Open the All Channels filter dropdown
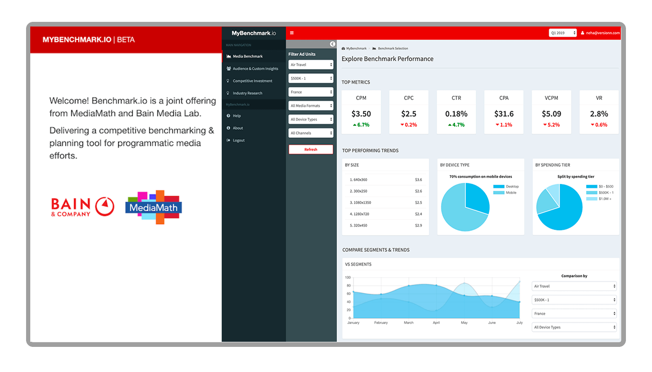Image resolution: width=652 pixels, height=372 pixels. click(311, 133)
